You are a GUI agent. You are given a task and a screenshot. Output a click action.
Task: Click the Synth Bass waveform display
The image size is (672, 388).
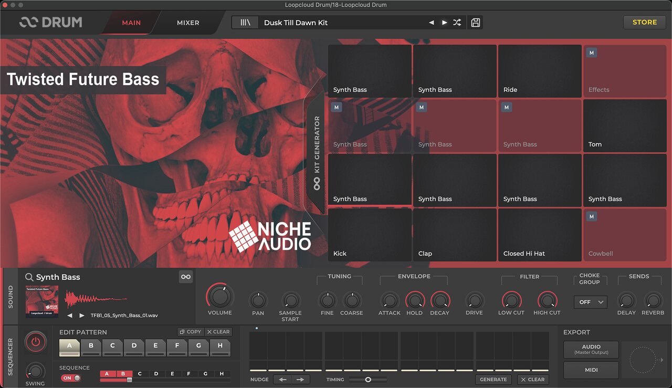pyautogui.click(x=96, y=299)
